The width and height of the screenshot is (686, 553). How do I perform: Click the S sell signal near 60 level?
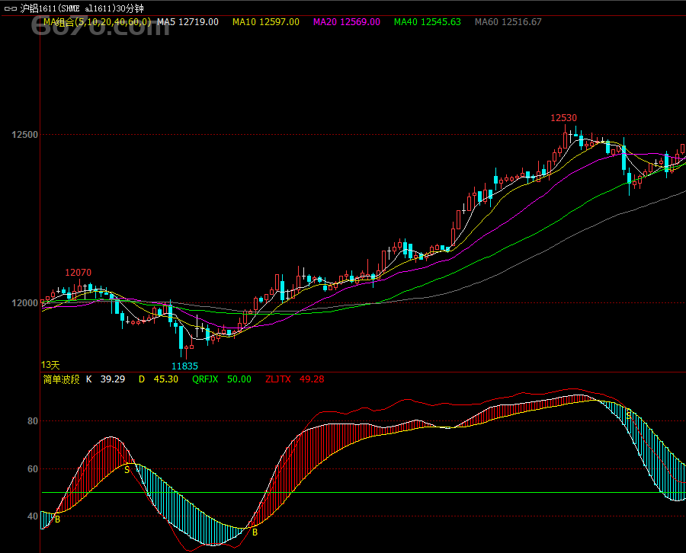click(127, 470)
